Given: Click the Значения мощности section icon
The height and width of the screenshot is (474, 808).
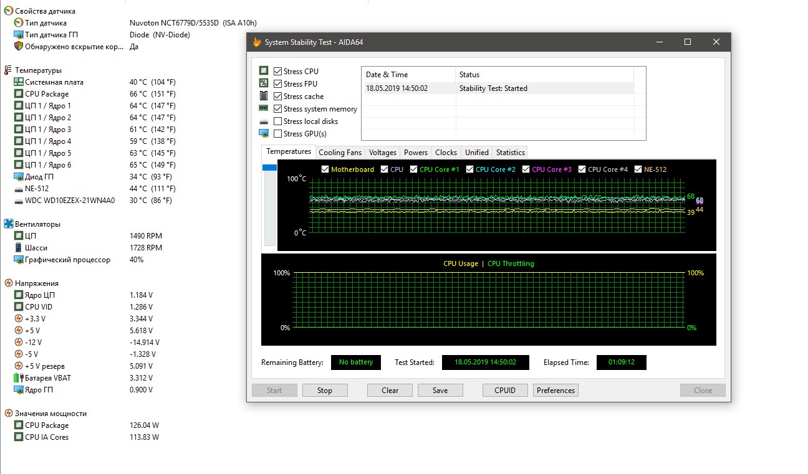Looking at the screenshot, I should tap(9, 414).
